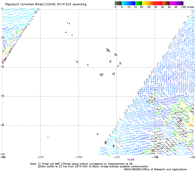Click the '-171' longitude axis label
The image size is (195, 171).
tap(117, 157)
